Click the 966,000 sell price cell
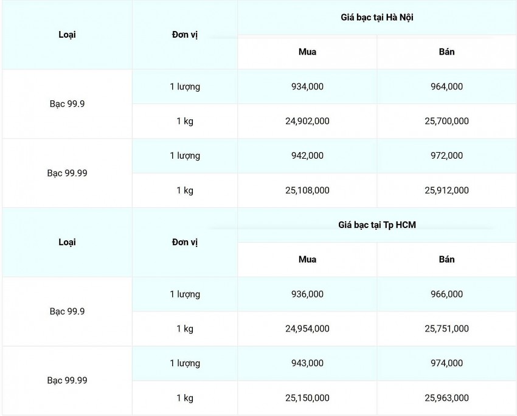This screenshot has height=416, width=517. 446,294
